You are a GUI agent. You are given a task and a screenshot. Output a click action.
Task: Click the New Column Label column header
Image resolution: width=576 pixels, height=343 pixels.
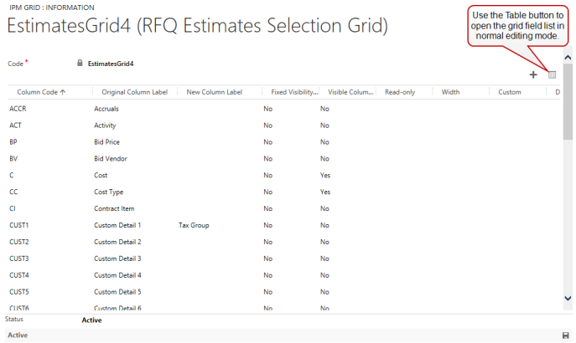coord(214,92)
